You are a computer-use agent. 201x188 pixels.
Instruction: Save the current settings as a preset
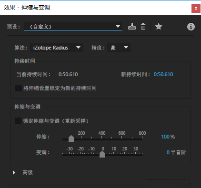pyautogui.click(x=132, y=27)
